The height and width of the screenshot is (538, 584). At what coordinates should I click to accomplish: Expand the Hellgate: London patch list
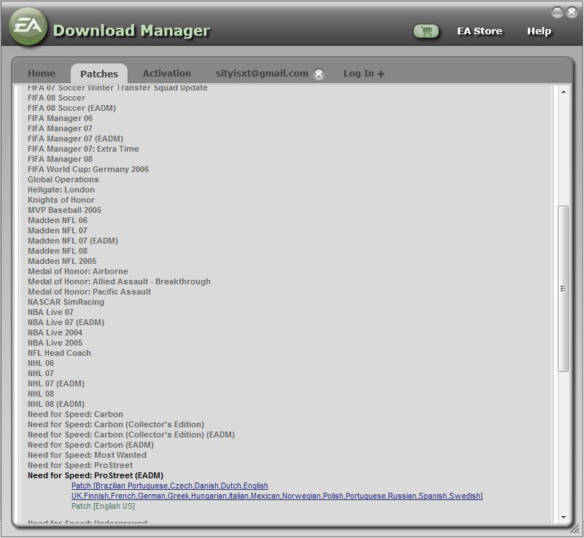click(x=61, y=190)
